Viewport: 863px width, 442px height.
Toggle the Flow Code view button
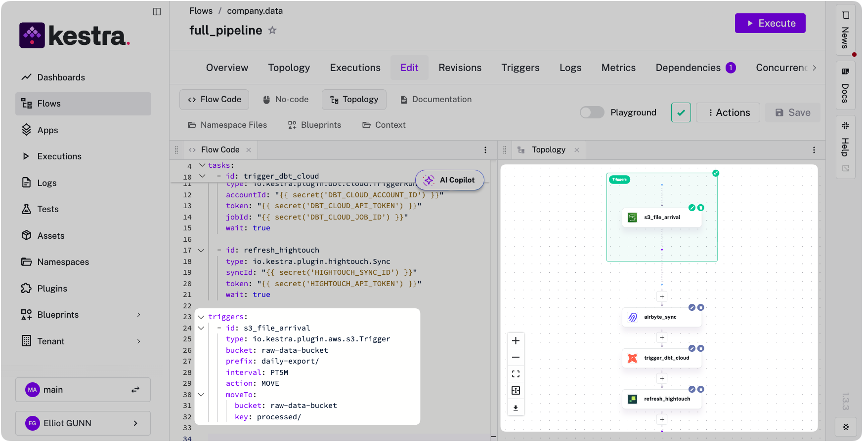tap(214, 99)
